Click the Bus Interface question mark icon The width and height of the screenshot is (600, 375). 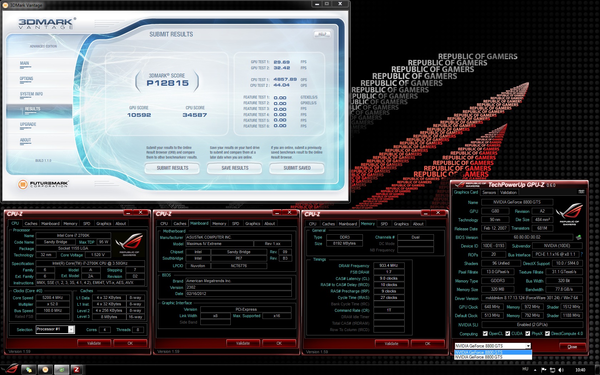[x=581, y=254]
